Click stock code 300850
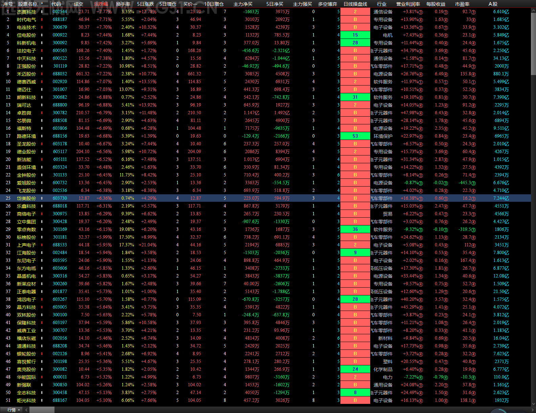This screenshot has width=536, height=413. pos(60,385)
